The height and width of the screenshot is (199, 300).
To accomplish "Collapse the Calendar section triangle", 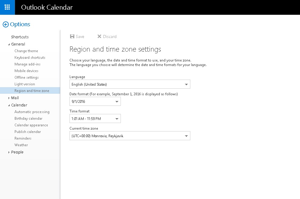I will point(9,105).
